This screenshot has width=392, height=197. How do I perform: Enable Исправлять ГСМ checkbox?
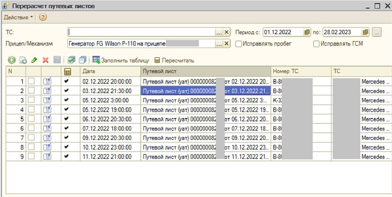pyautogui.click(x=316, y=44)
